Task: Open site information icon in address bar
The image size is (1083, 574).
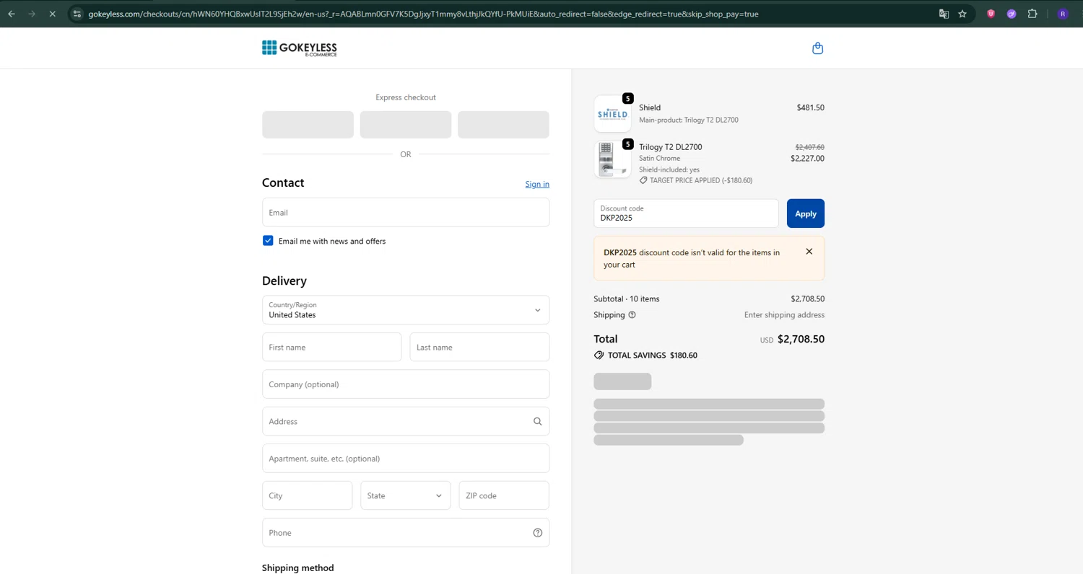Action: tap(78, 14)
